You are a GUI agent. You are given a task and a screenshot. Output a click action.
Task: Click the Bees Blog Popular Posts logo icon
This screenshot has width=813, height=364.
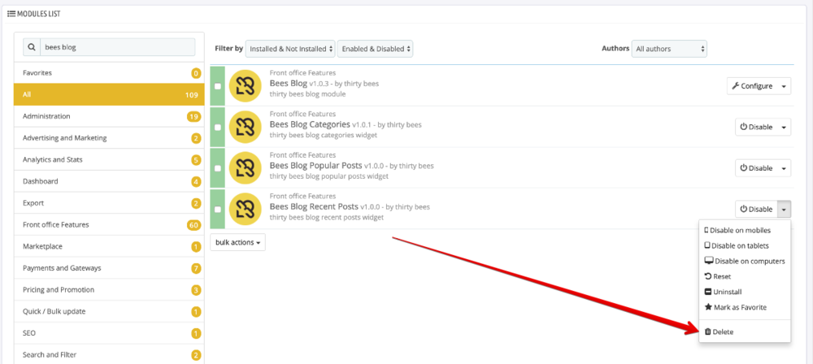[244, 168]
